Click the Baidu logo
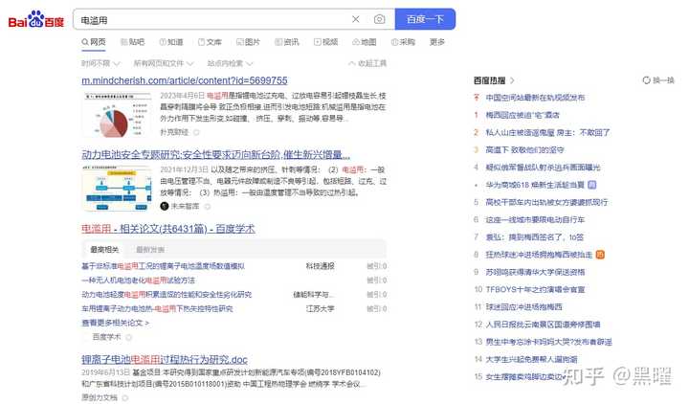Screen dimensions: 689x404 click(36, 19)
